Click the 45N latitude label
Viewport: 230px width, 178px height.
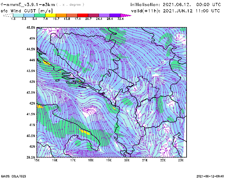pos(32,38)
